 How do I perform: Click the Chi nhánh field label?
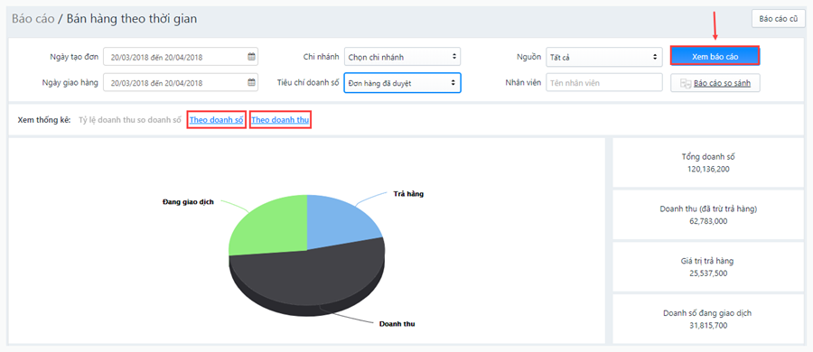[x=321, y=57]
